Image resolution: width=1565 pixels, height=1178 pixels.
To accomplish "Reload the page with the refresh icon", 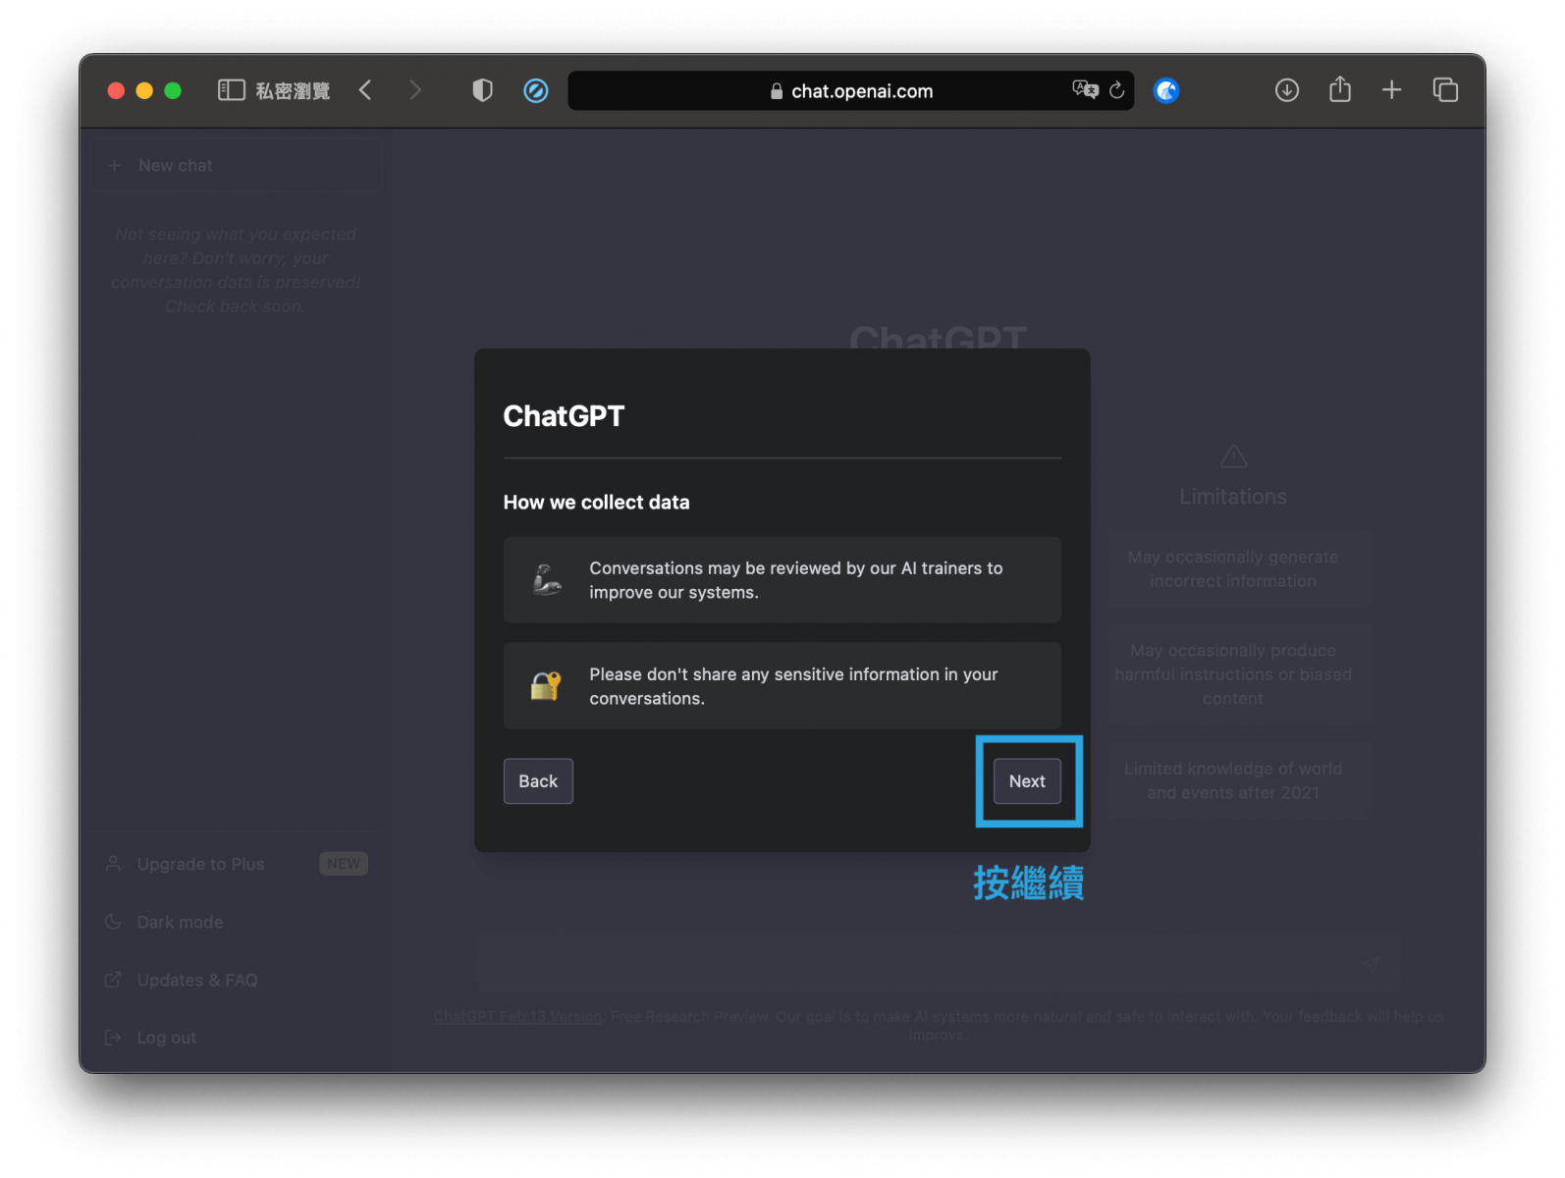I will [x=1117, y=90].
